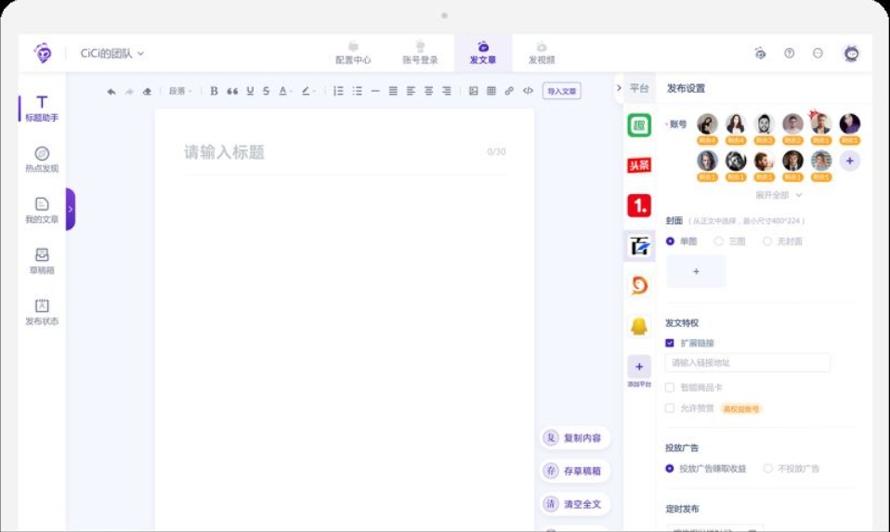Click the 导入文章 button
The image size is (890, 532).
[x=561, y=91]
